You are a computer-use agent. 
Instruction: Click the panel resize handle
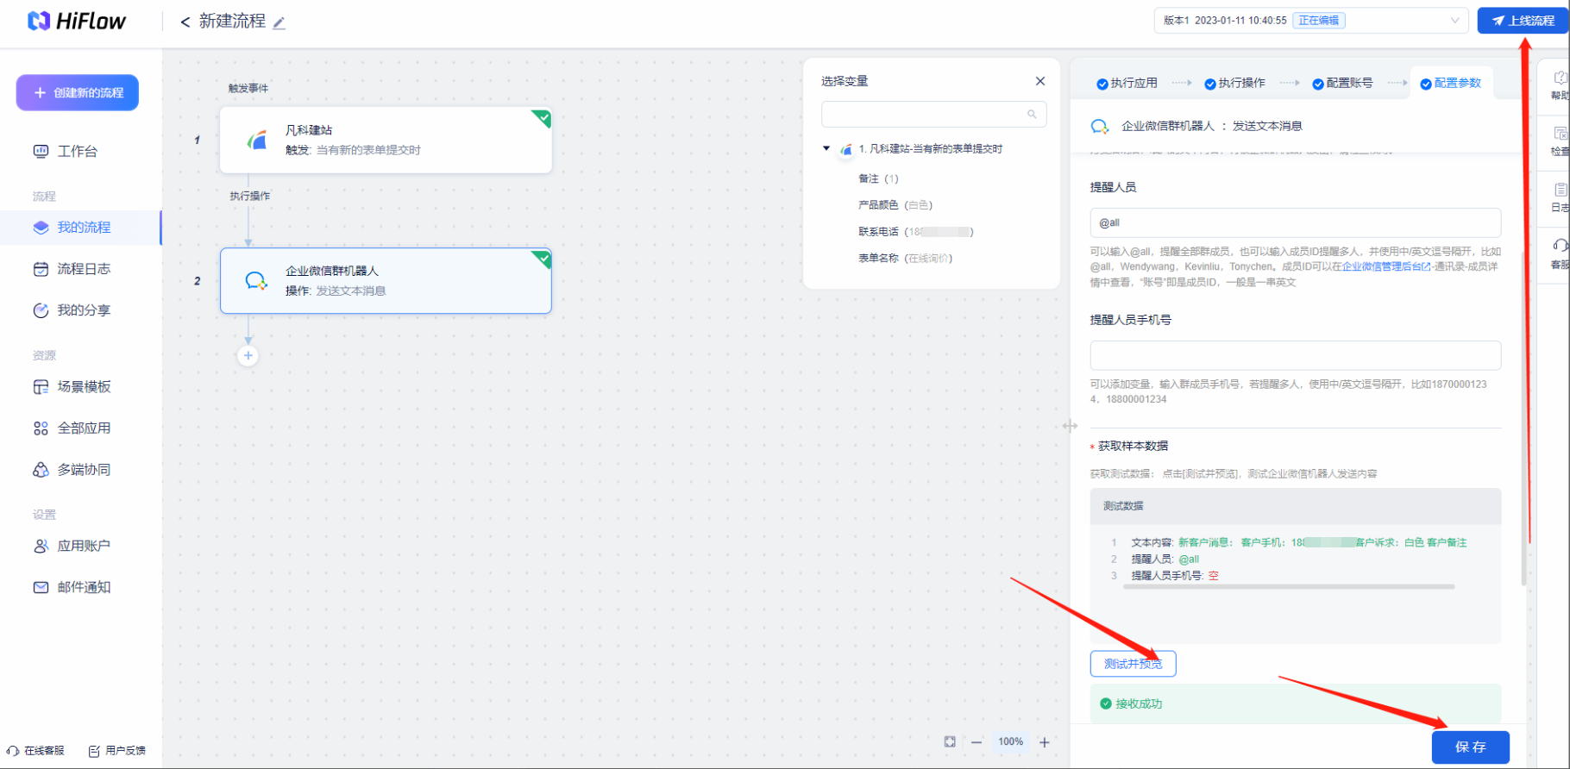point(1070,426)
